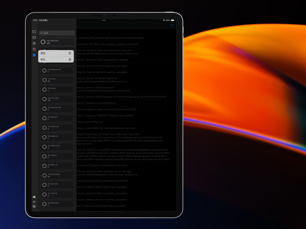Select host entry 192.168.31.67
Image resolution: width=306 pixels, height=229 pixels.
tap(57, 204)
